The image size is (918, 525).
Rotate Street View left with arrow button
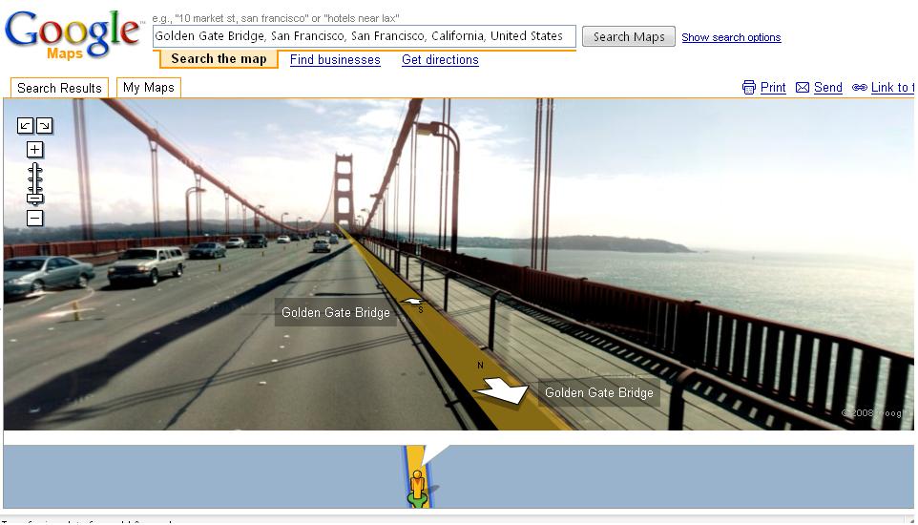(25, 125)
